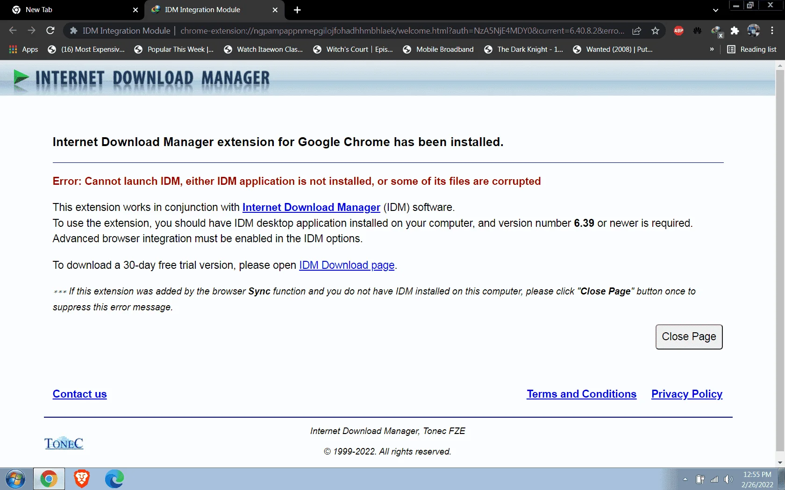The height and width of the screenshot is (490, 785).
Task: Open the Mobile Broadband bookmark
Action: [438, 49]
